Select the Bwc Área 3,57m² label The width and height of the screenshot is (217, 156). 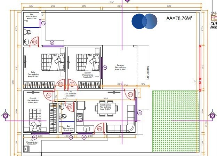[x=32, y=16]
